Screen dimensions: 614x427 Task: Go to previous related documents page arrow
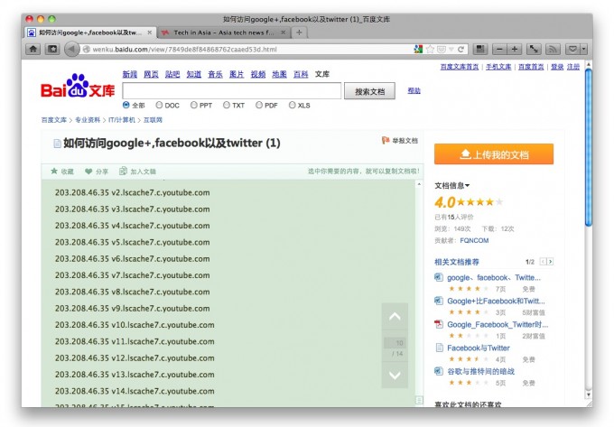tap(544, 262)
